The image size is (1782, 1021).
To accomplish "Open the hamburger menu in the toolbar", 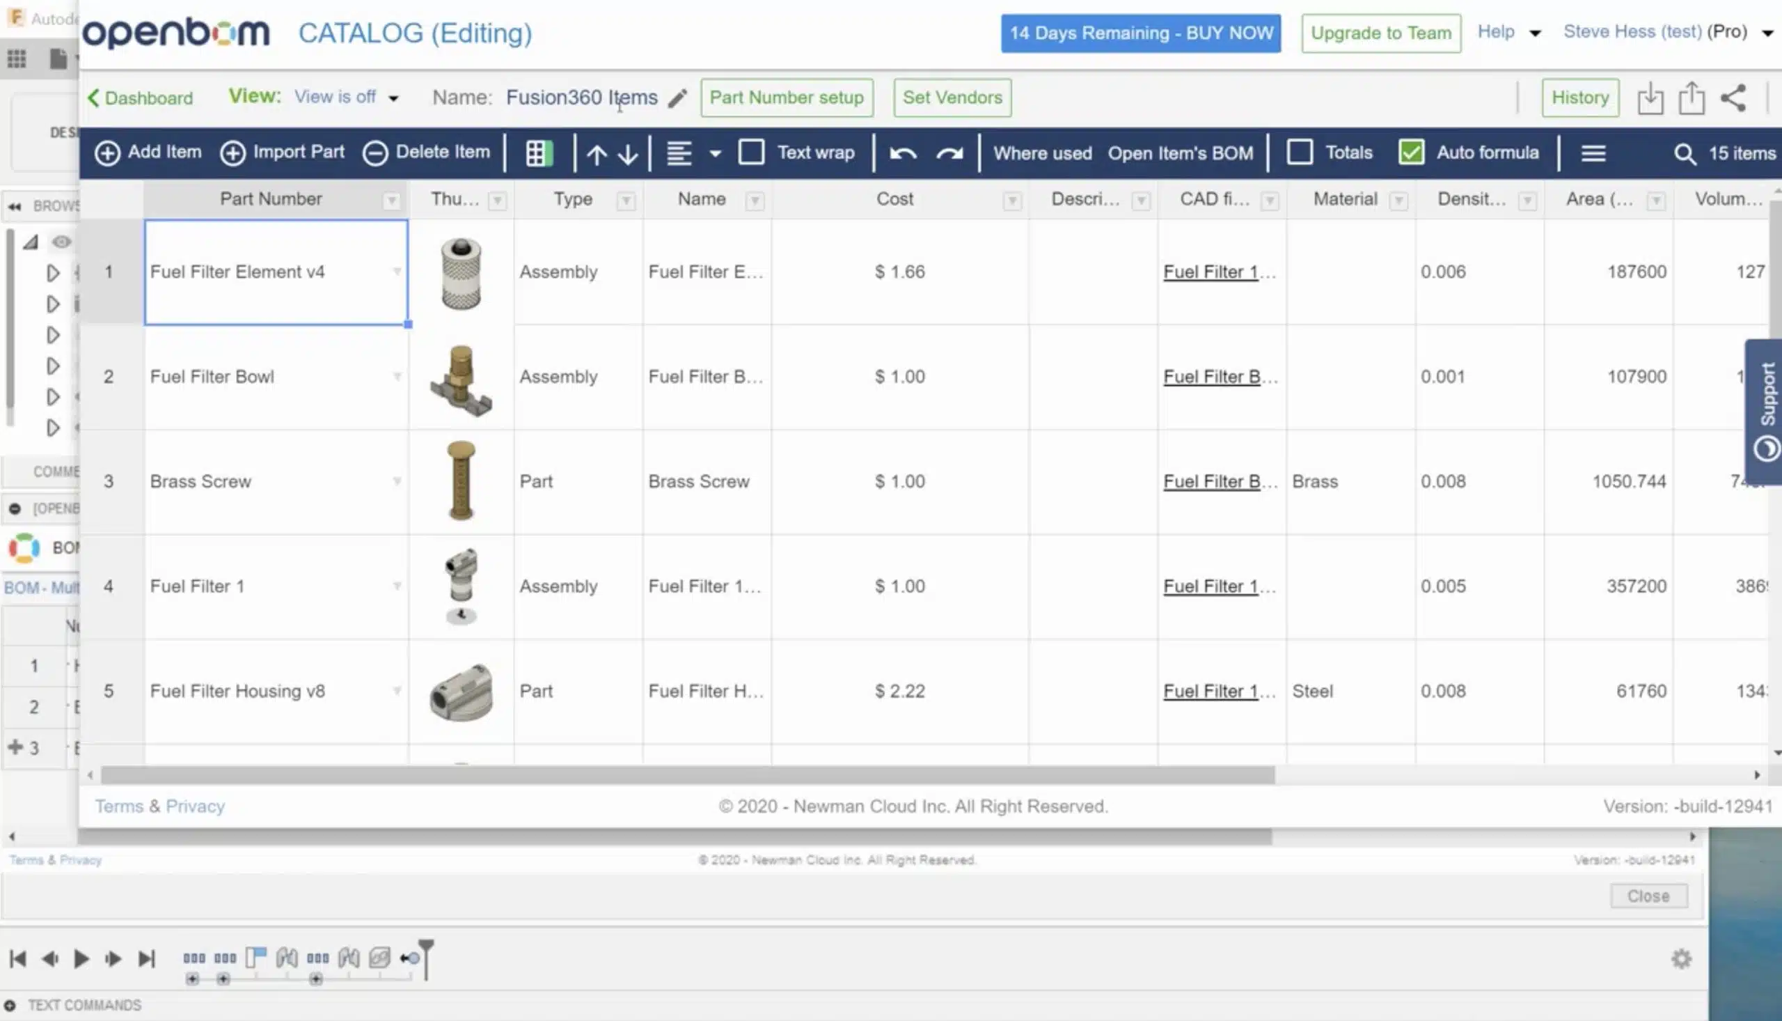I will [x=1593, y=153].
